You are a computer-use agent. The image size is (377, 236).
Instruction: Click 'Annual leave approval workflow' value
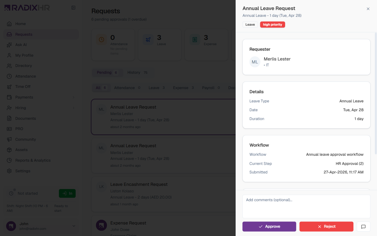(x=335, y=155)
